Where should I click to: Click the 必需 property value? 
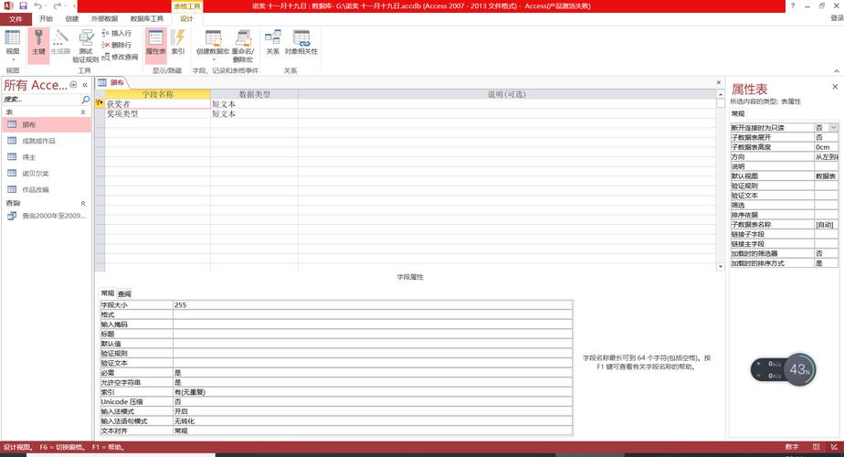(x=372, y=373)
